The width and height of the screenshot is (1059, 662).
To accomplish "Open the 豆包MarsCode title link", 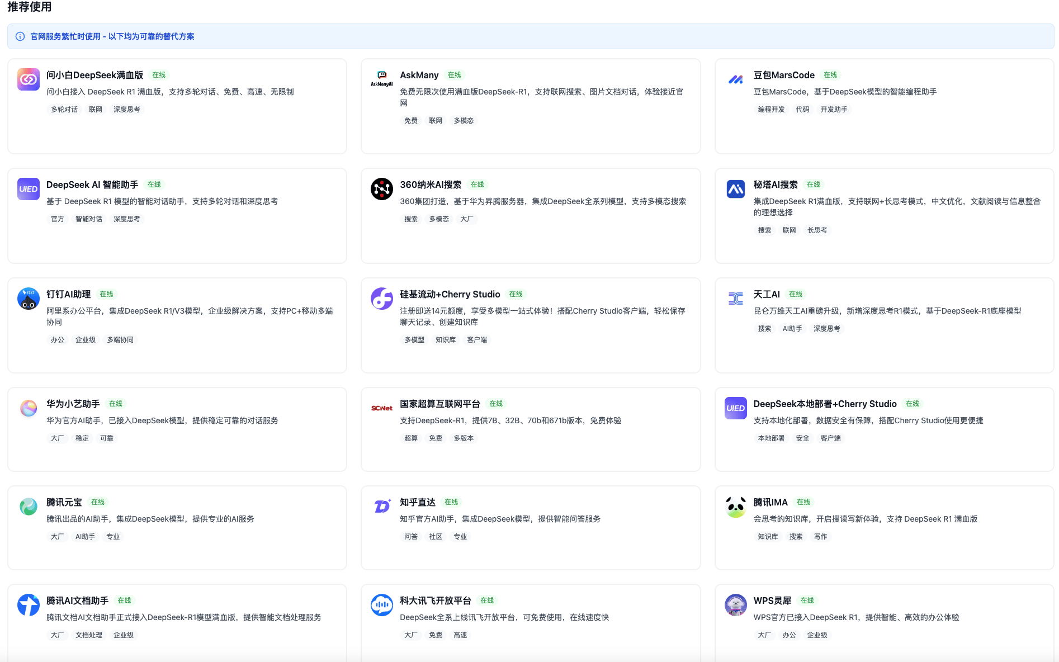I will (x=784, y=75).
